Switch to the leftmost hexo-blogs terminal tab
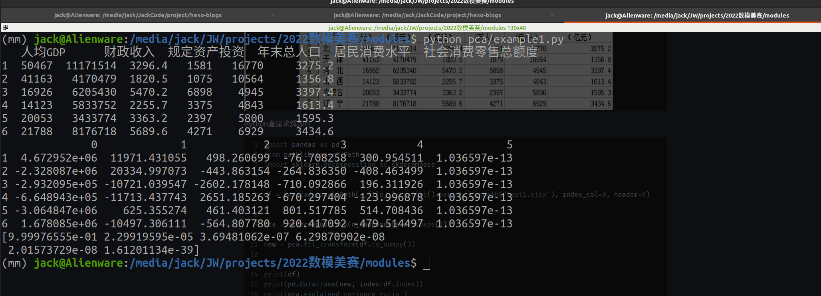Screen dimensions: 821x296 138,15
